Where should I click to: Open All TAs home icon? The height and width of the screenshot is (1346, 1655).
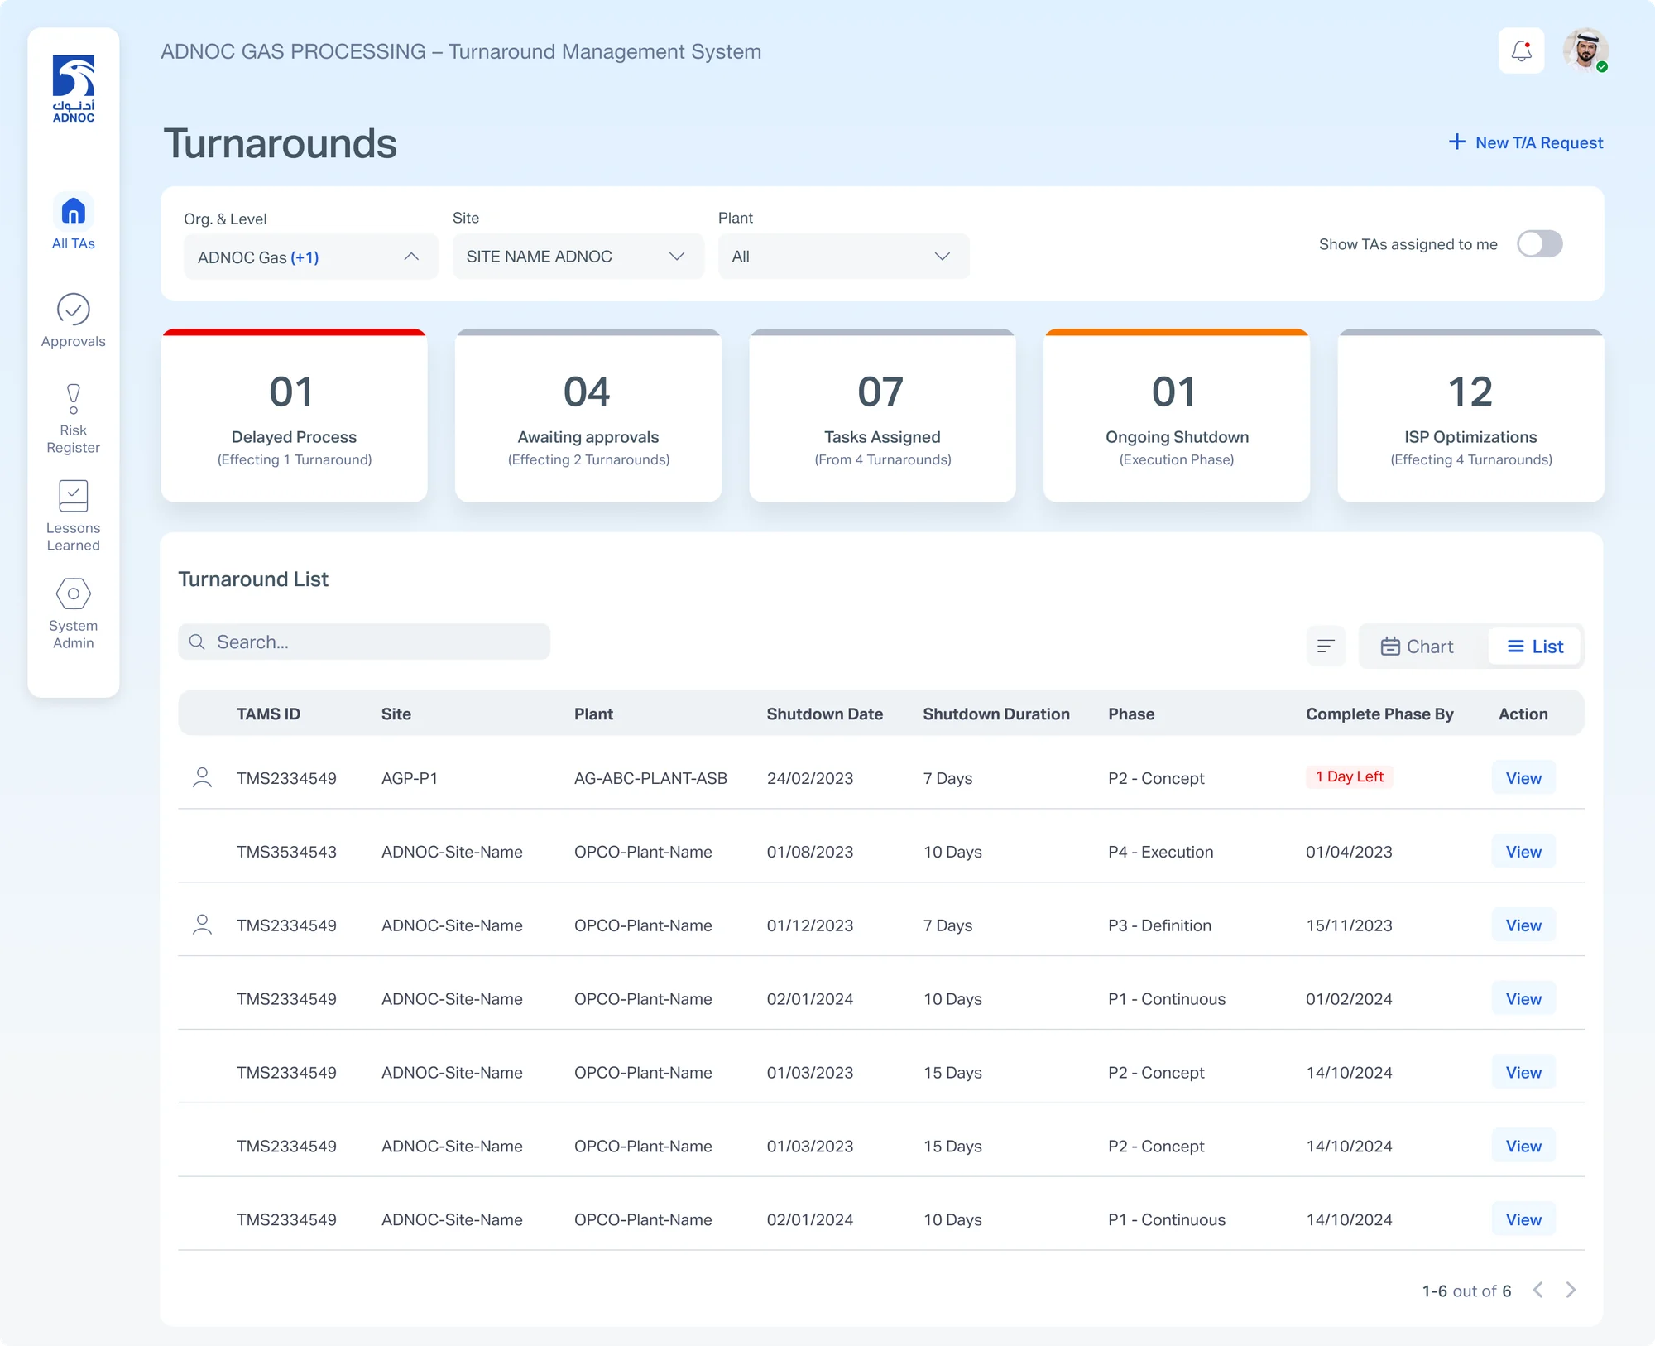(74, 211)
